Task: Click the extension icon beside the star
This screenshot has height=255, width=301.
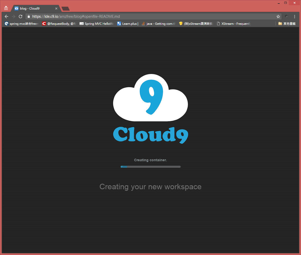Action: tap(287, 16)
